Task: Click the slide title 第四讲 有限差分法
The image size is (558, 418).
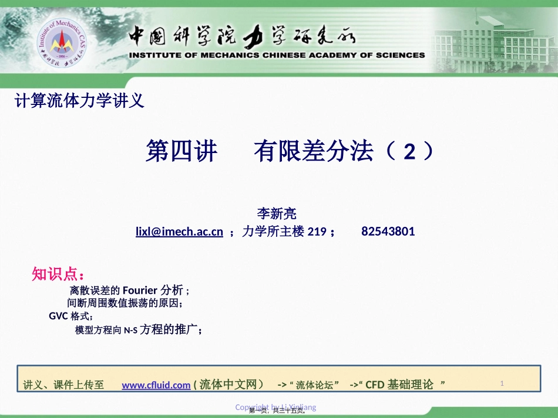Action: (290, 151)
